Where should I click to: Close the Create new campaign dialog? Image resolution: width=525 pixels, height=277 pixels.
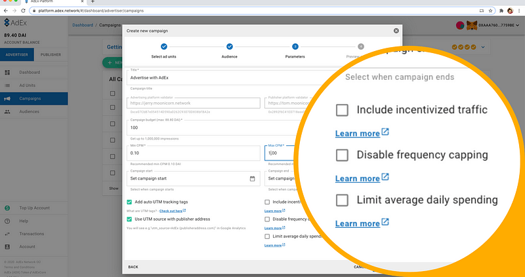[396, 31]
